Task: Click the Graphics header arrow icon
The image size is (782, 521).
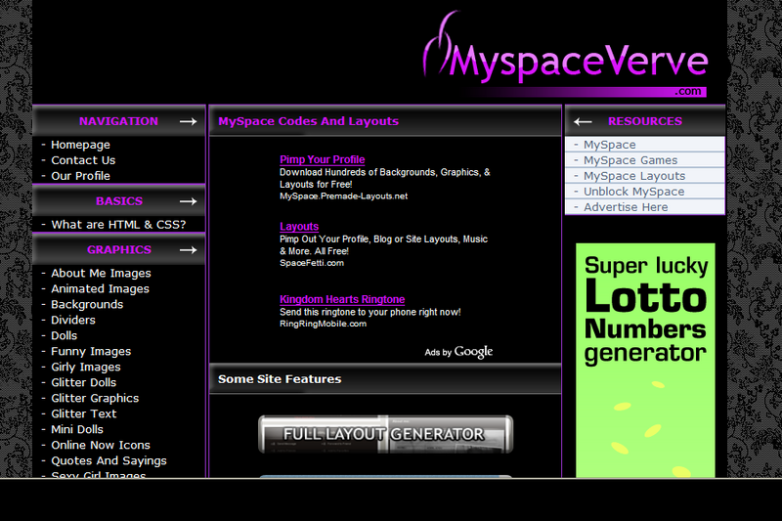Action: [x=188, y=250]
